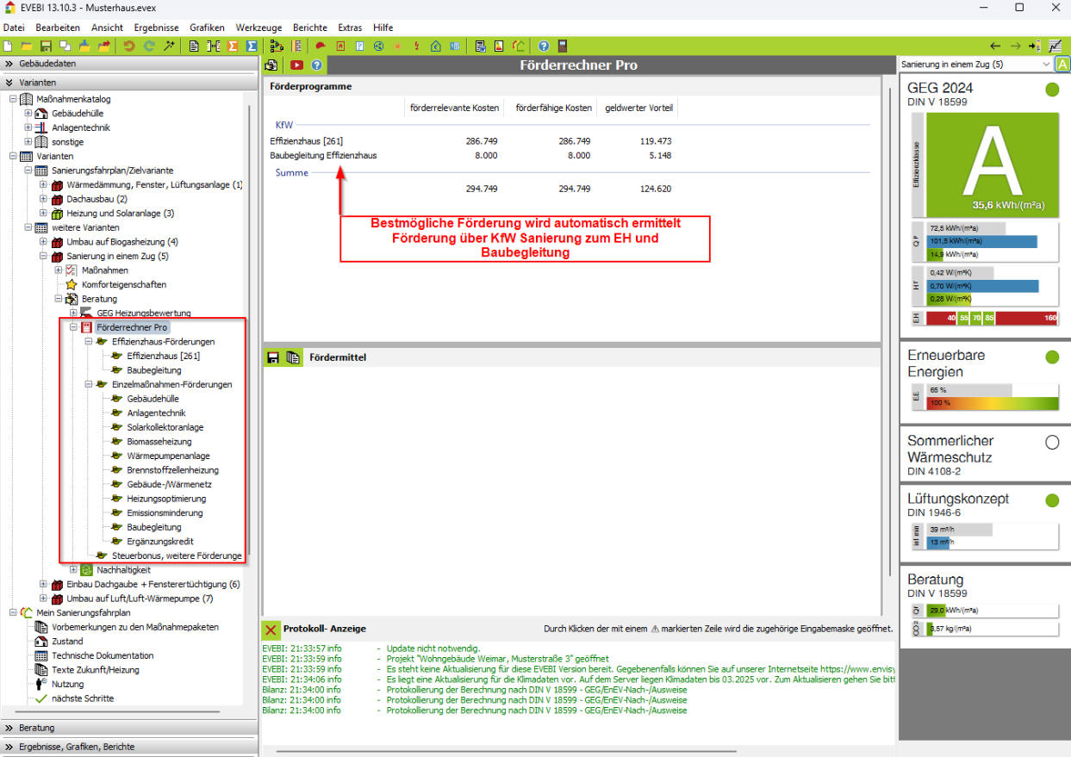The image size is (1071, 757).
Task: Click the orange undo arrow icon
Action: point(129,46)
